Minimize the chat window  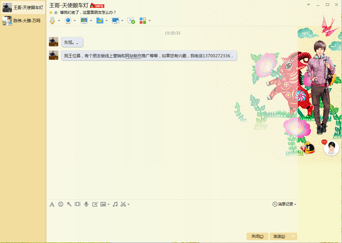click(x=318, y=5)
